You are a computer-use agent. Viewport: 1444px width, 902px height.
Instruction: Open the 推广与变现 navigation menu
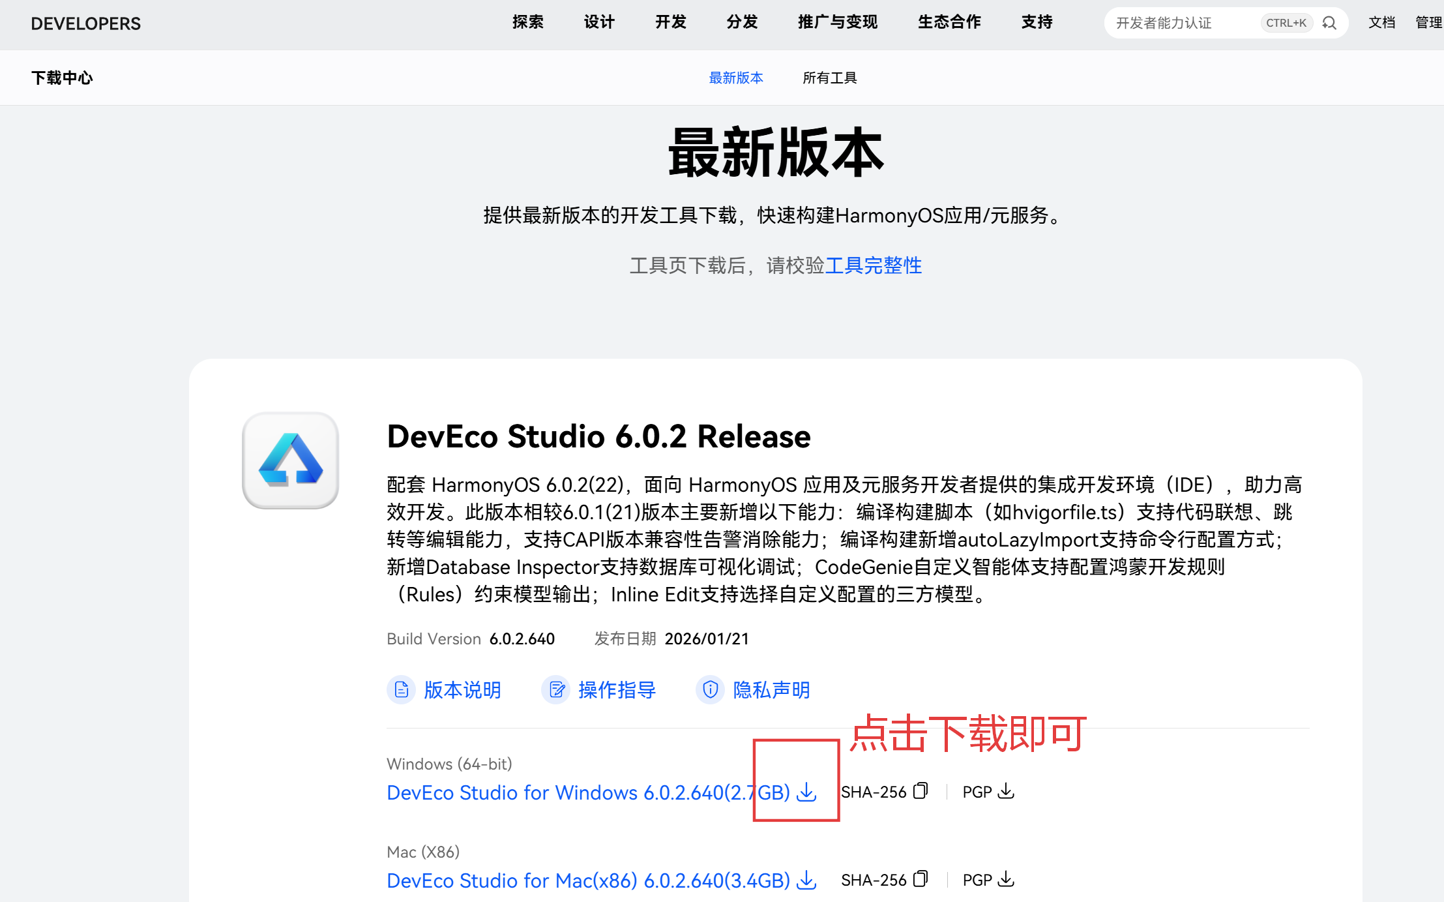837,22
